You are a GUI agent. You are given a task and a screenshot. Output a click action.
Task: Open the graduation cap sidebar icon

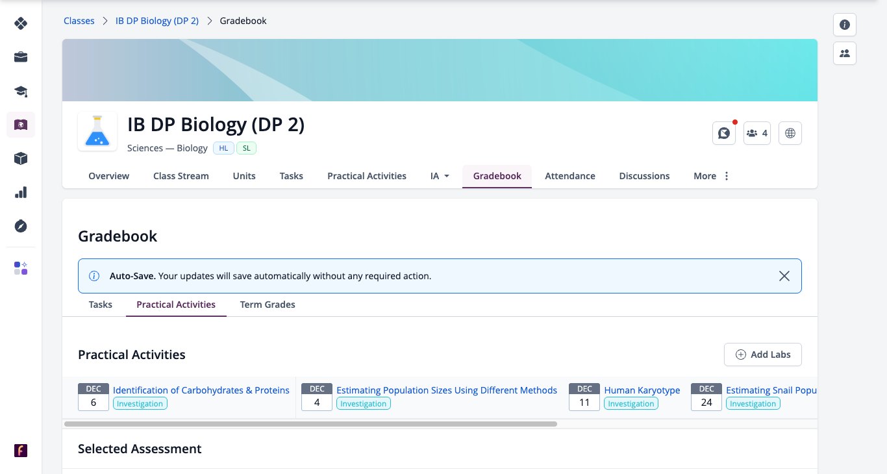[21, 91]
